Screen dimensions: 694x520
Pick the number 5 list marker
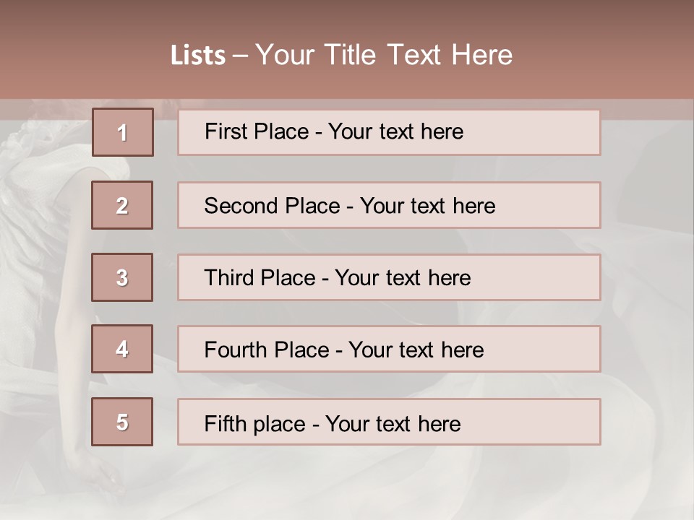[x=122, y=422]
